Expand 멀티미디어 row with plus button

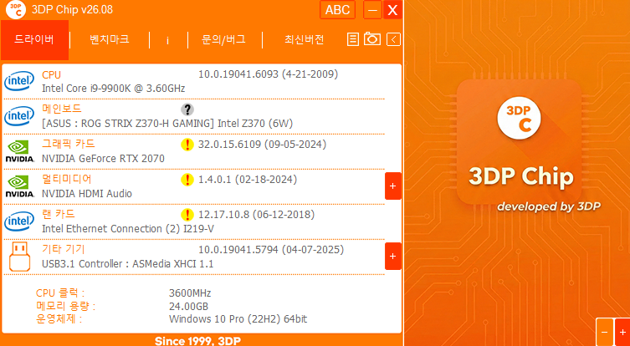393,186
